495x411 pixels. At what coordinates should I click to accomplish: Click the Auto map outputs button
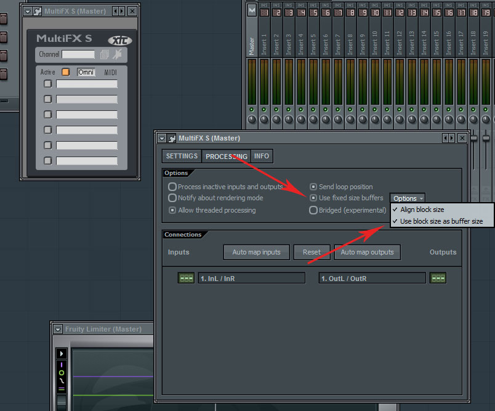[367, 252]
